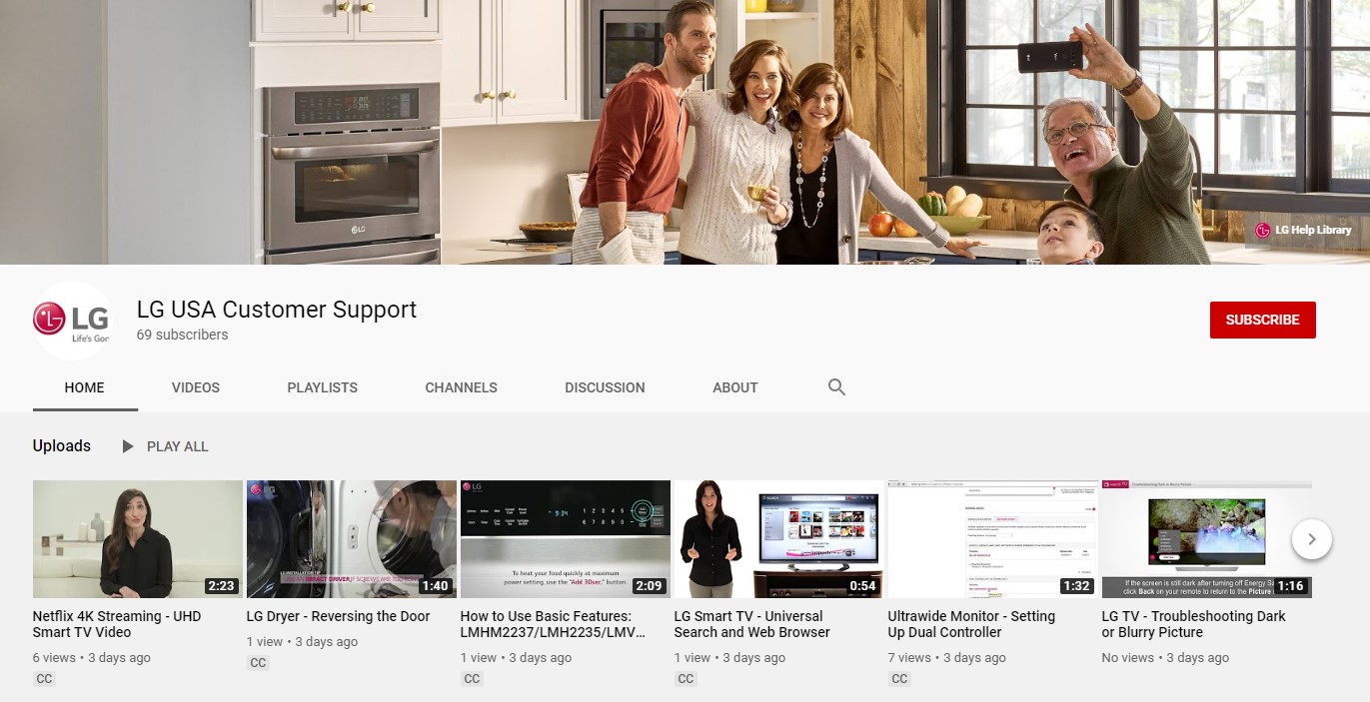Click the LG channel avatar logo

pos(71,321)
